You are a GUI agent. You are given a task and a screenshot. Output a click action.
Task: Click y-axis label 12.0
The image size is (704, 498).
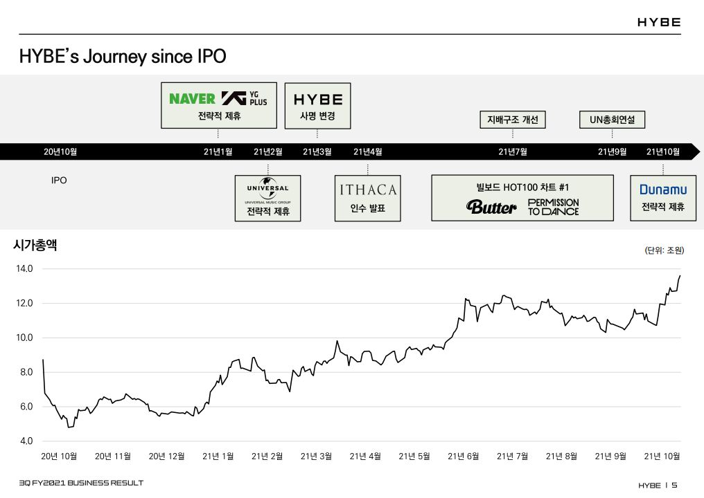pyautogui.click(x=24, y=303)
